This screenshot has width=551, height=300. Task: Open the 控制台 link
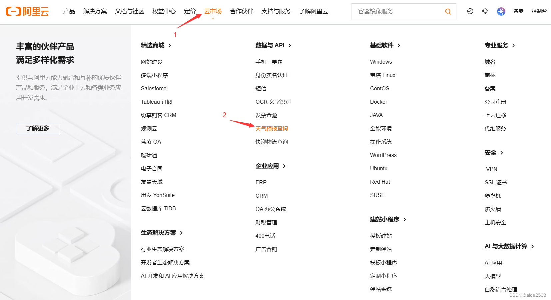point(539,11)
